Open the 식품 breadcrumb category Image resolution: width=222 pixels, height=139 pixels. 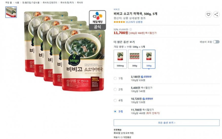pos(17,3)
